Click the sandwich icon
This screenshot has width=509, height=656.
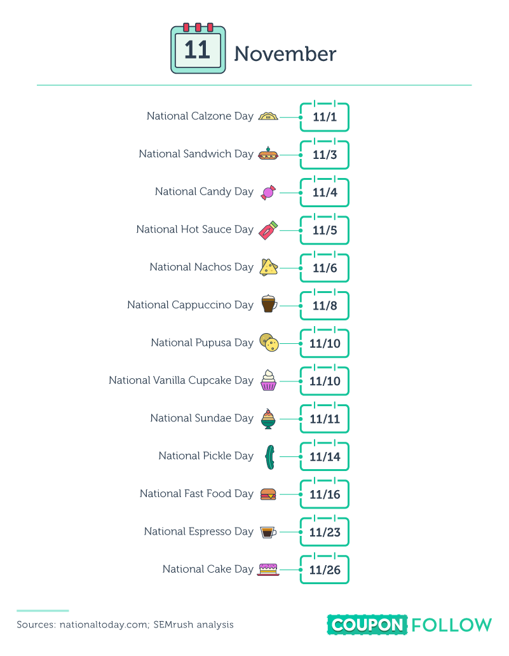click(x=268, y=154)
